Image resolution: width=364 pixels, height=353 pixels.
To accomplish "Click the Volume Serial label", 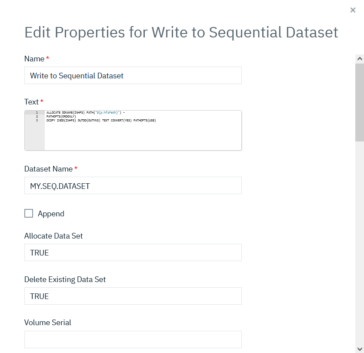I will coord(47,323).
